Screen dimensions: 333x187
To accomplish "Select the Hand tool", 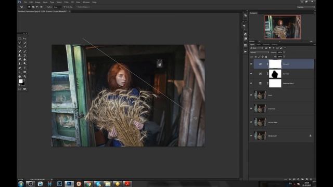I will (x=20, y=76).
